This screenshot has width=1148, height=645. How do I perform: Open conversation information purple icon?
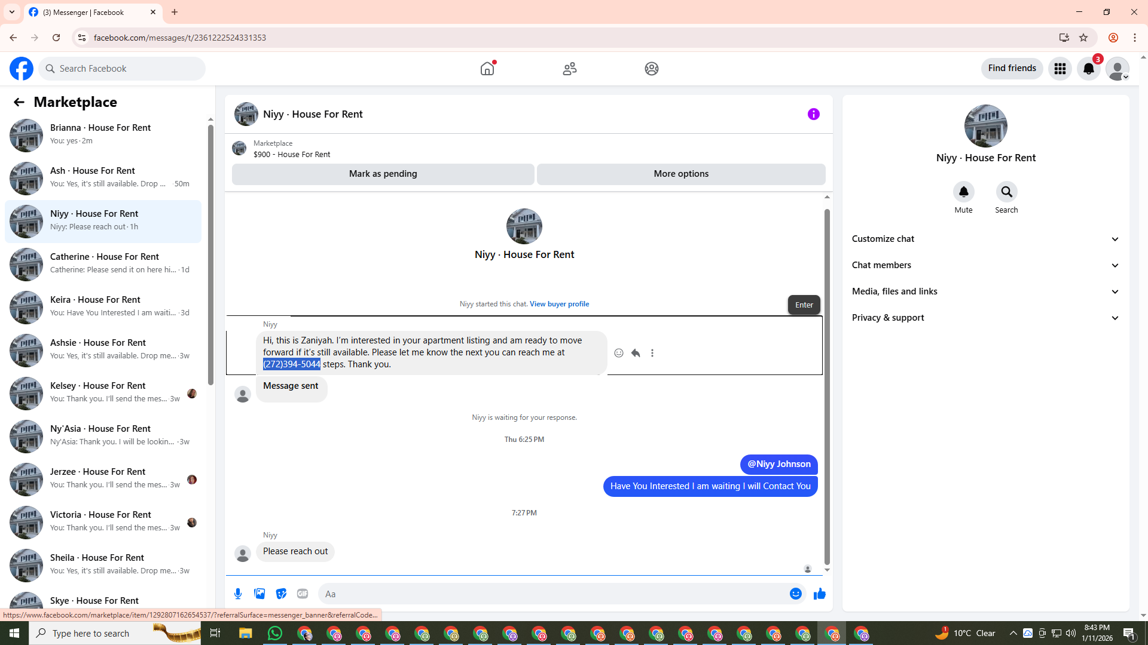[x=814, y=114]
